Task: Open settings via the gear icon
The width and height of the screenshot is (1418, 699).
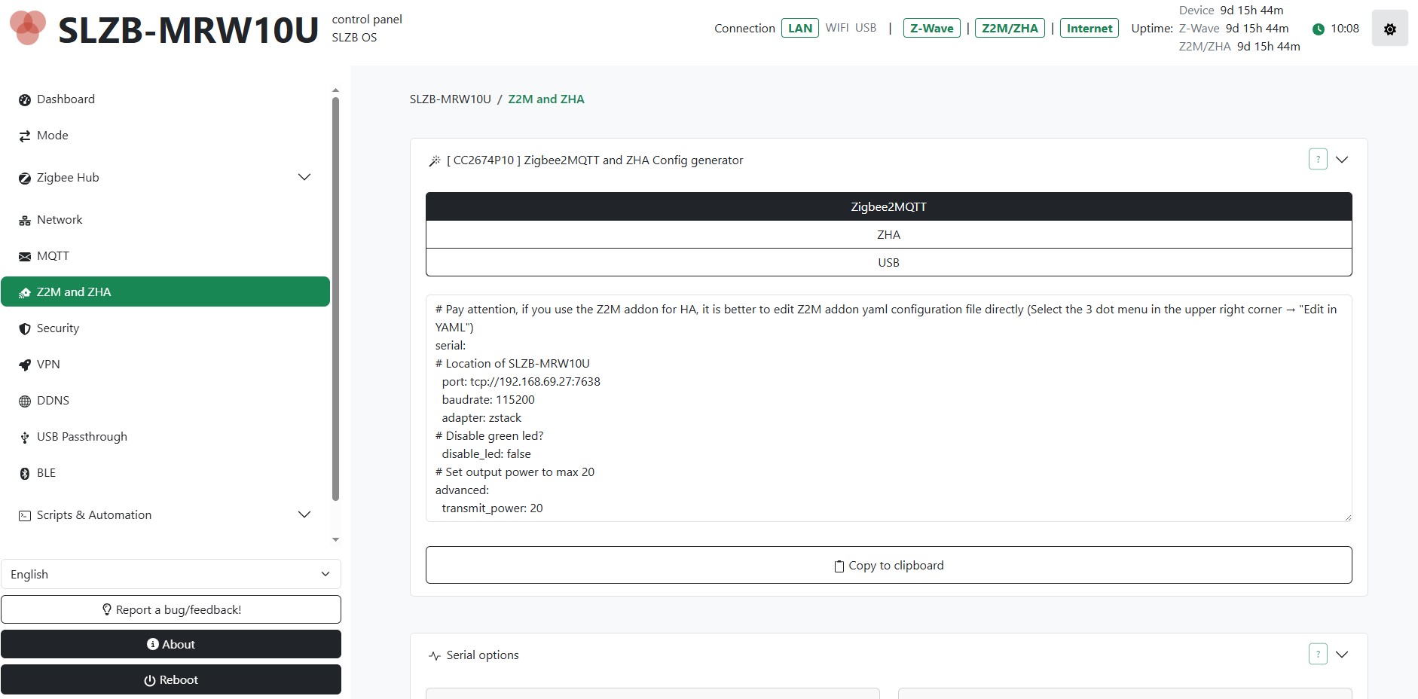Action: click(x=1390, y=29)
